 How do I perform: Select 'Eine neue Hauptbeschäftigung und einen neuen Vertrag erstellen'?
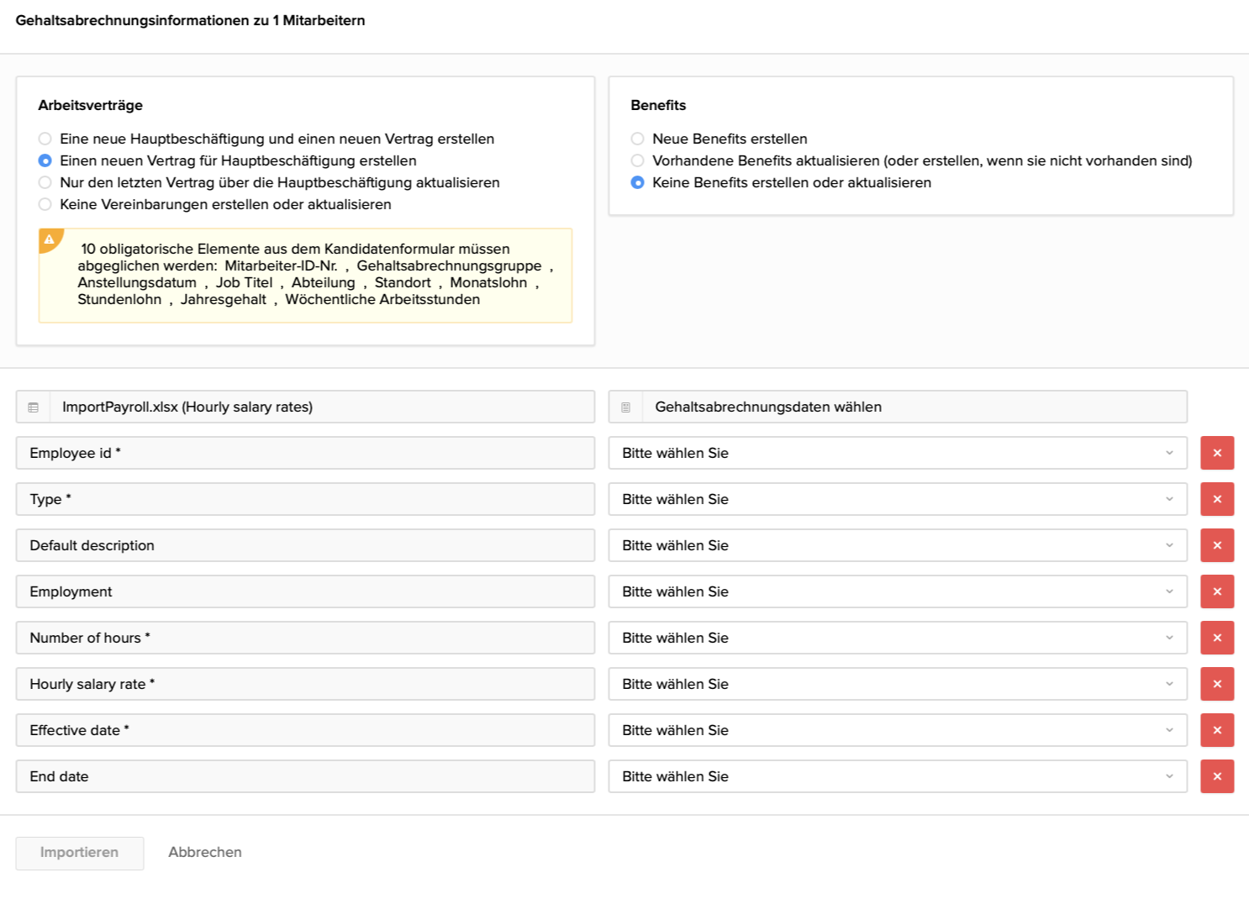pyautogui.click(x=45, y=139)
